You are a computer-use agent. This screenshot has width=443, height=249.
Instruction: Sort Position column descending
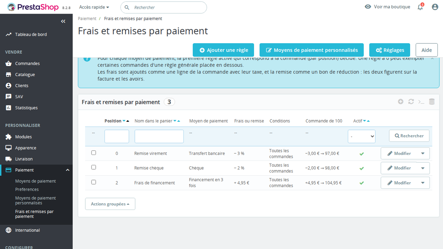(x=124, y=121)
